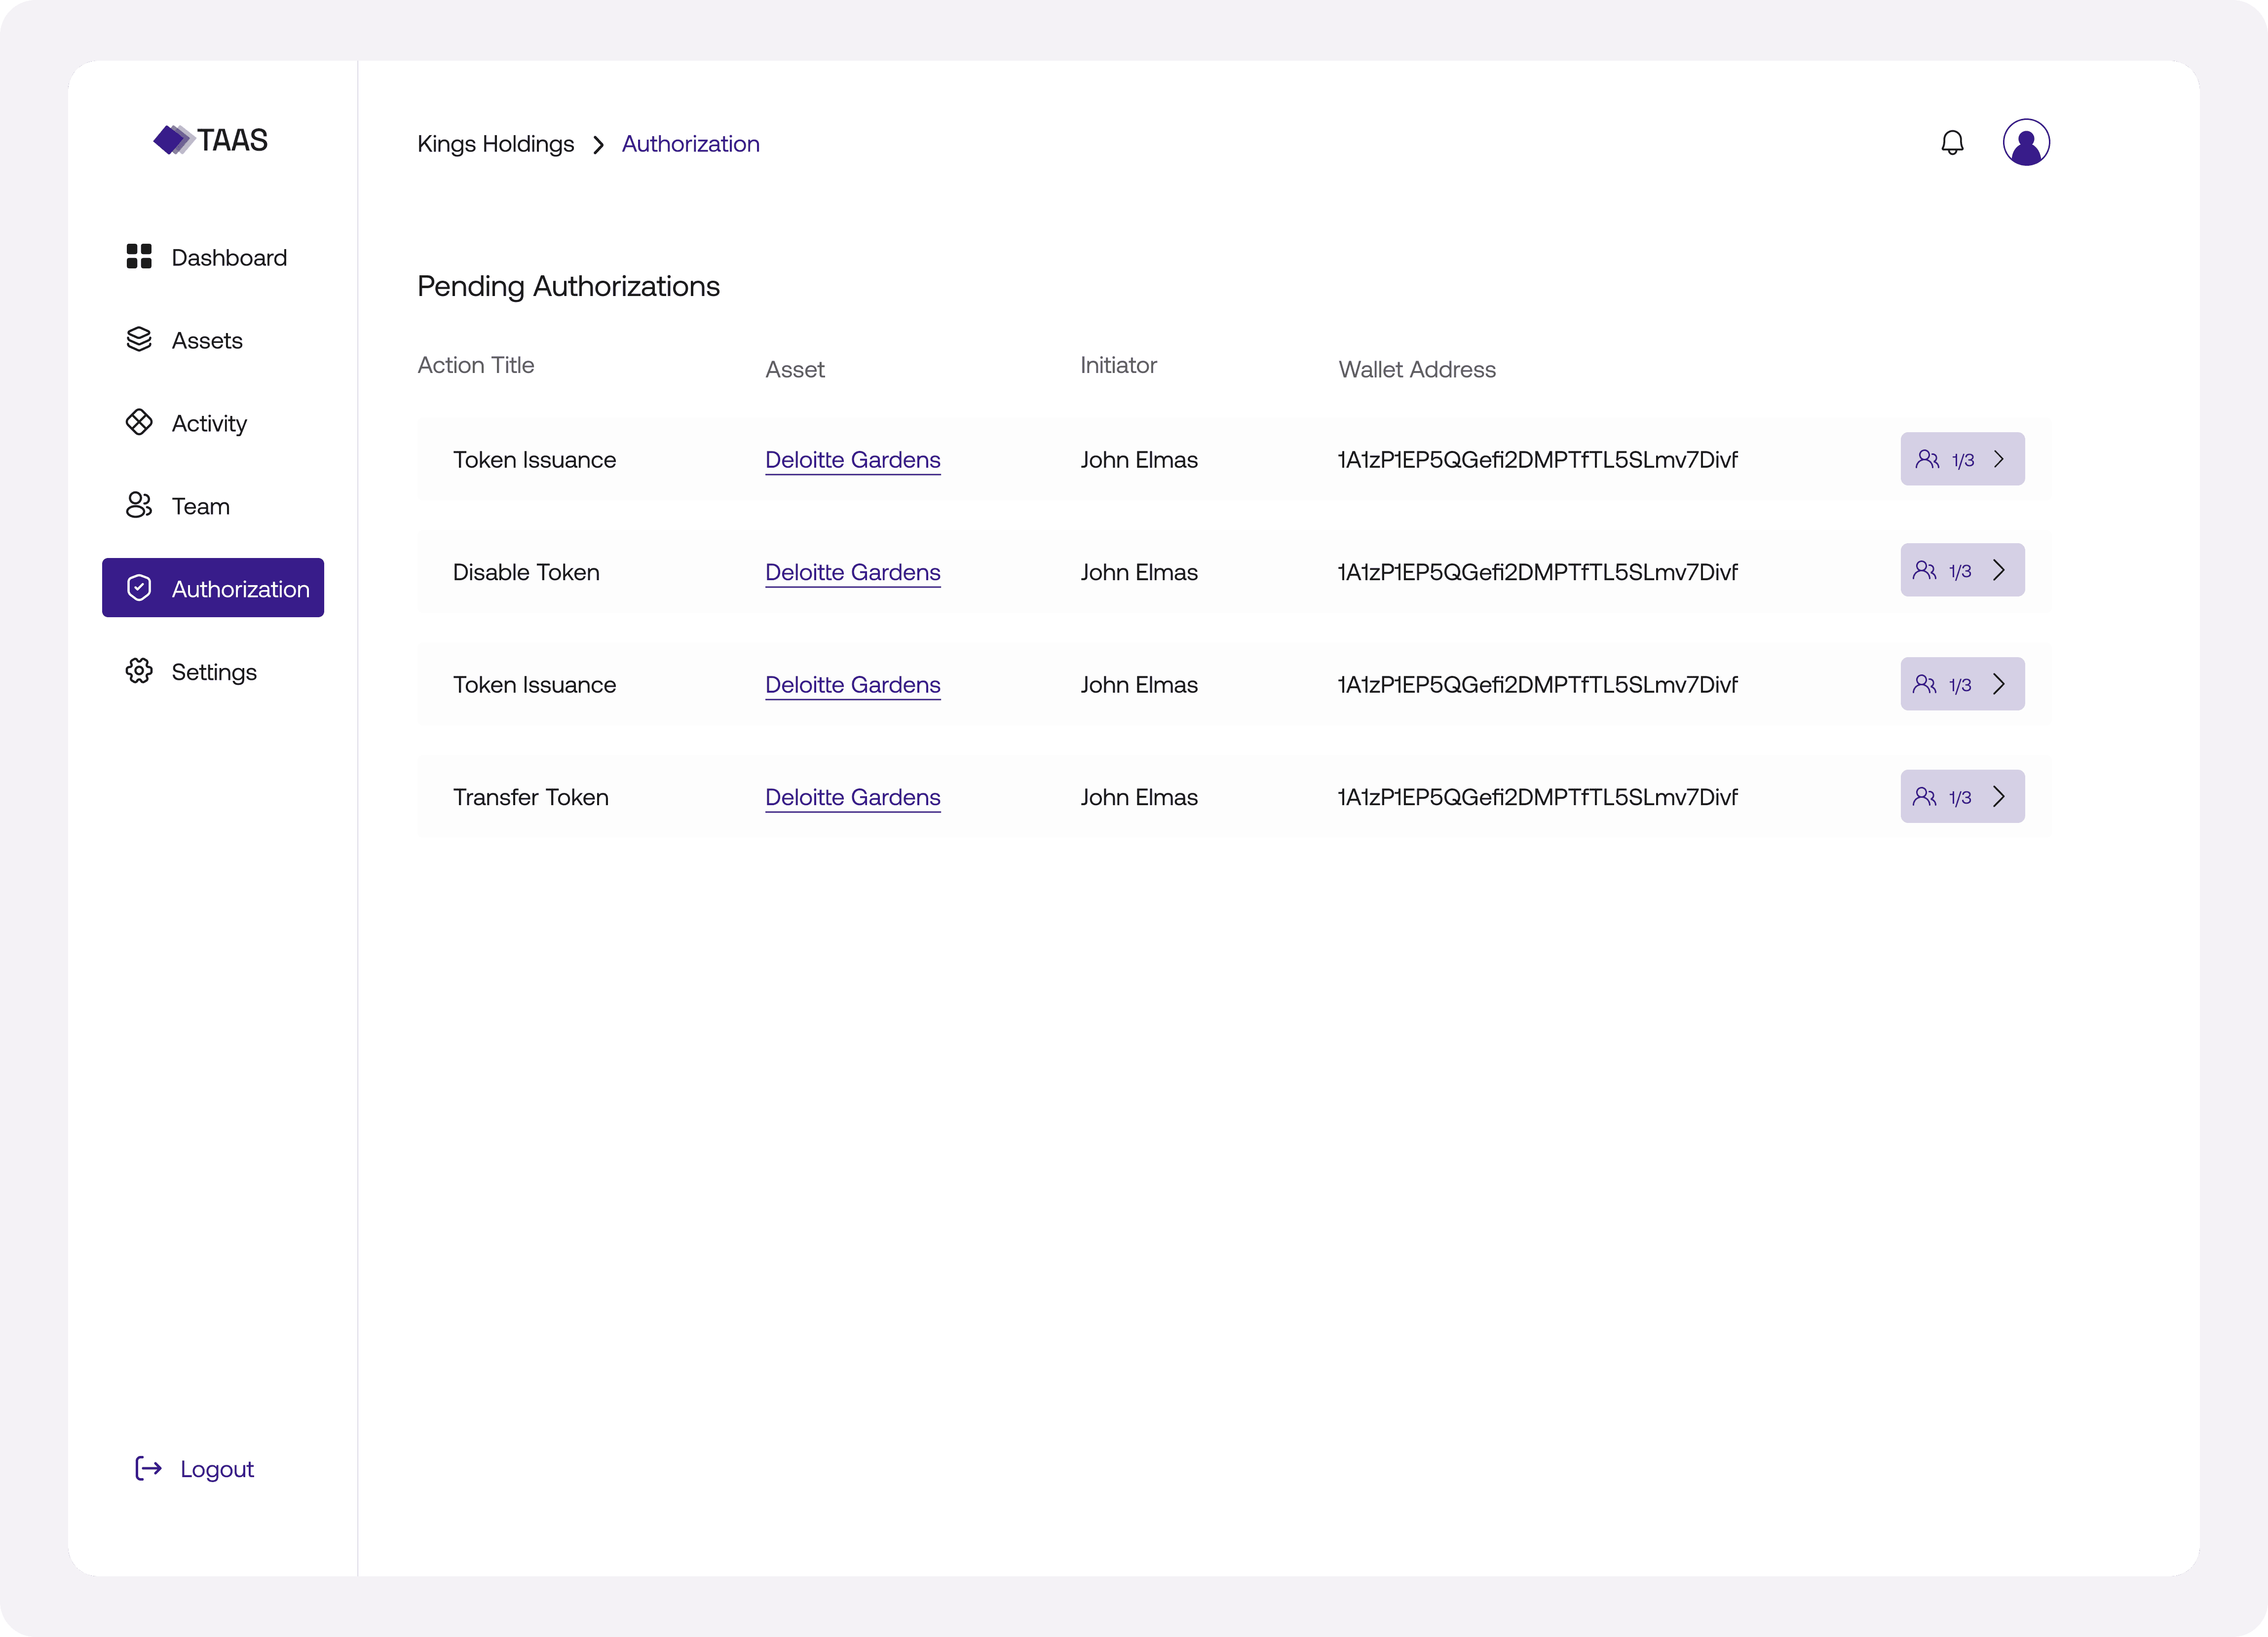Select the Transfer Token row wallet address
The width and height of the screenshot is (2268, 1637).
coord(1537,797)
